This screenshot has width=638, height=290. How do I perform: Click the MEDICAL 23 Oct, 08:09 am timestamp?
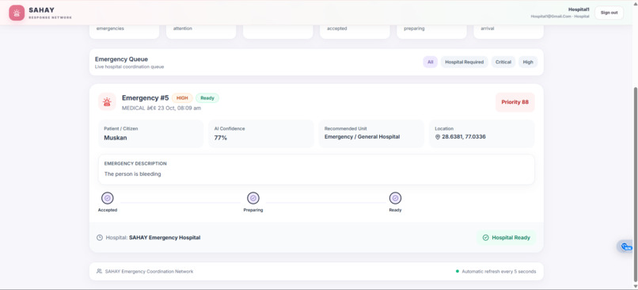[161, 109]
